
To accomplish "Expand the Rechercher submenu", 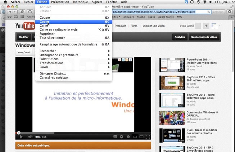I will (x=74, y=51).
